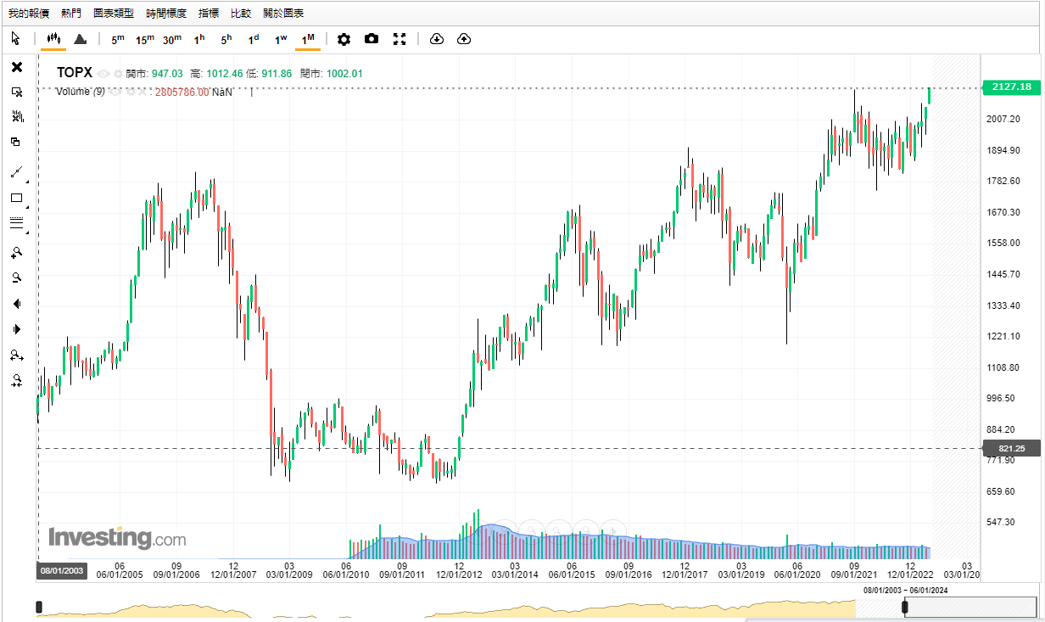Image resolution: width=1045 pixels, height=622 pixels.
Task: Click the 08/01/2003 – 06/01/2024 range text
Action: tap(905, 591)
